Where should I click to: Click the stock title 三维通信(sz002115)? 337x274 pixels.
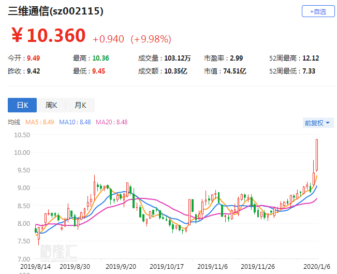tap(56, 11)
